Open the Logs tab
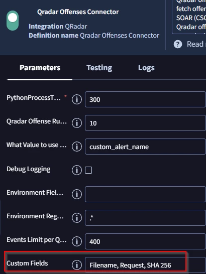 click(x=146, y=68)
